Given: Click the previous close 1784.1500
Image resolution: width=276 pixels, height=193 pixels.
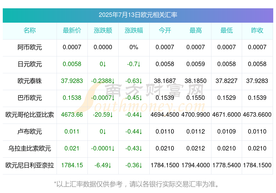Looking at the screenshot, I should tap(257, 165).
